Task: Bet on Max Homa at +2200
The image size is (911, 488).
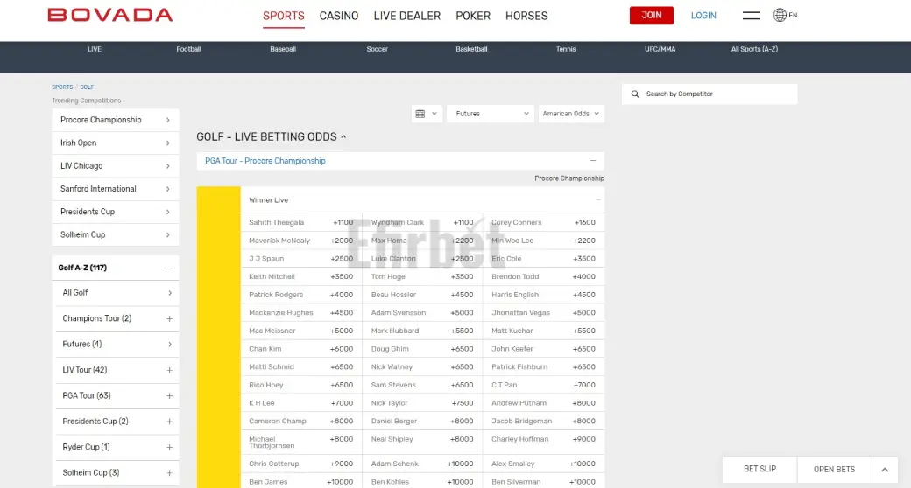Action: click(x=422, y=241)
